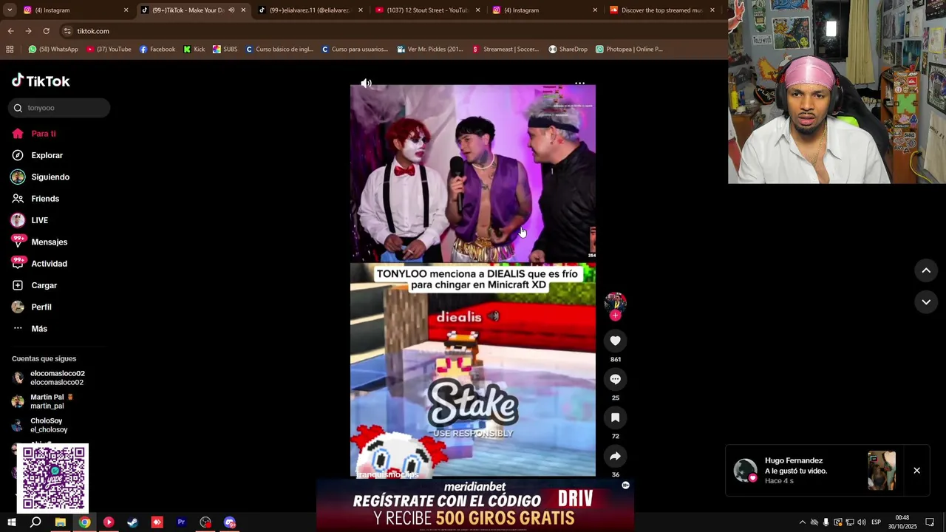Show hidden system tray icons
Viewport: 946px width, 532px height.
803,522
